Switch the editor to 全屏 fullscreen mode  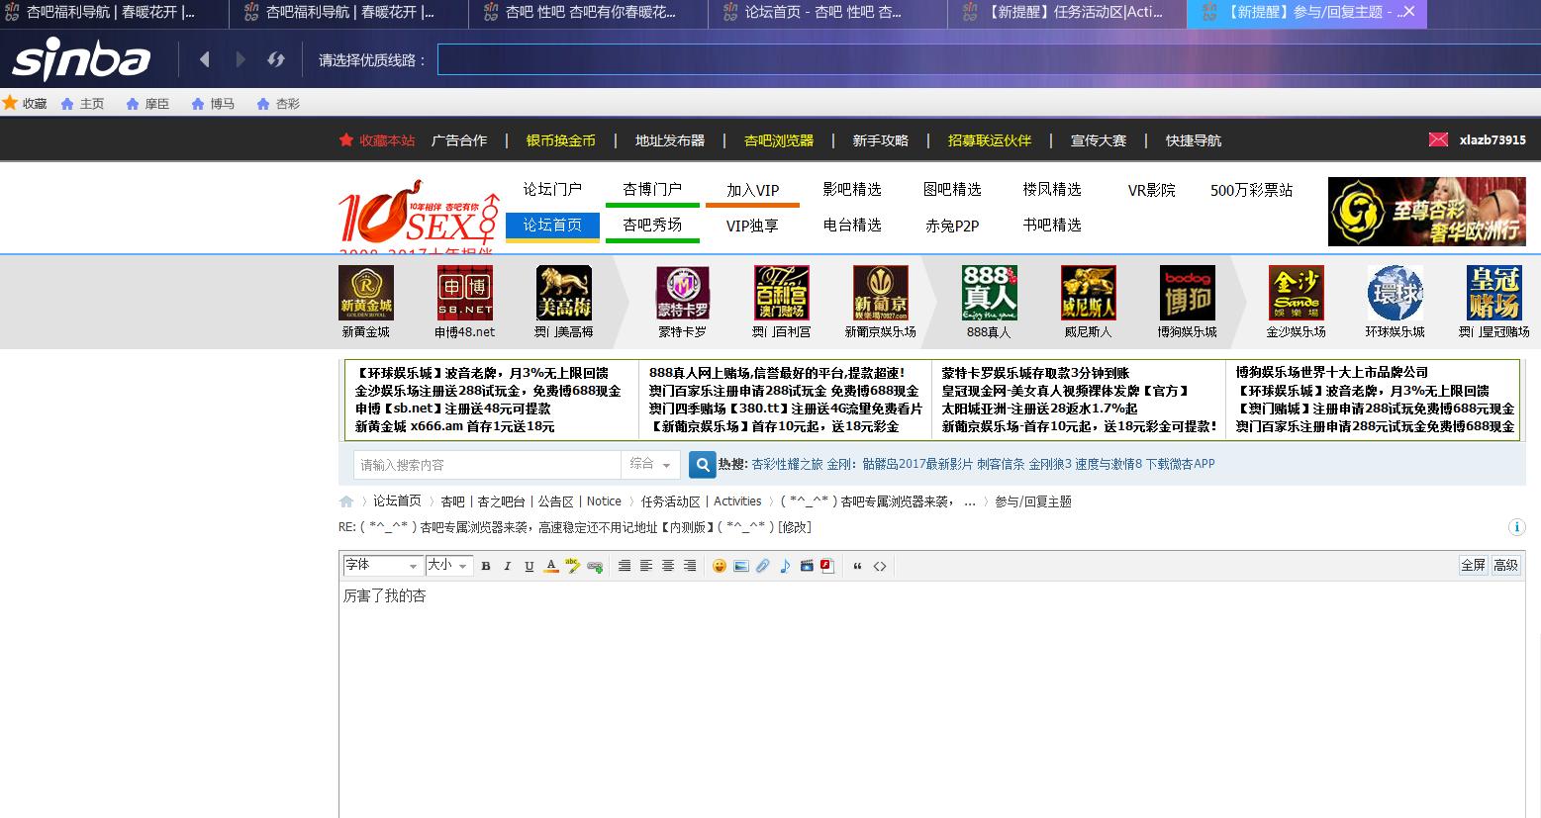click(1473, 565)
